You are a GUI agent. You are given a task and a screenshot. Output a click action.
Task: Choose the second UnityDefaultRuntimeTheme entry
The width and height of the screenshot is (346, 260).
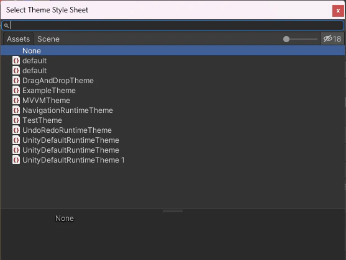tap(173, 150)
